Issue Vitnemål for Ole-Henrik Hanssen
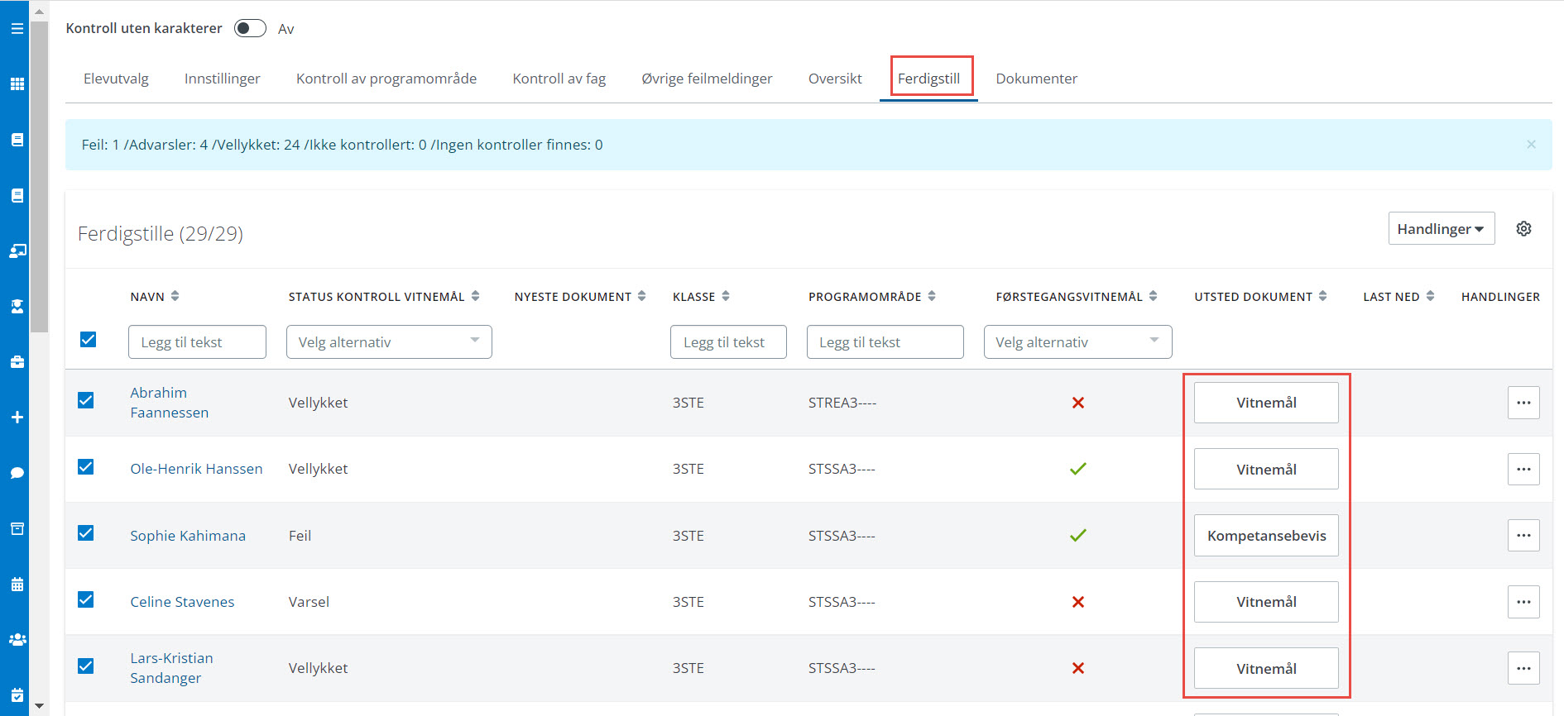 [x=1266, y=469]
